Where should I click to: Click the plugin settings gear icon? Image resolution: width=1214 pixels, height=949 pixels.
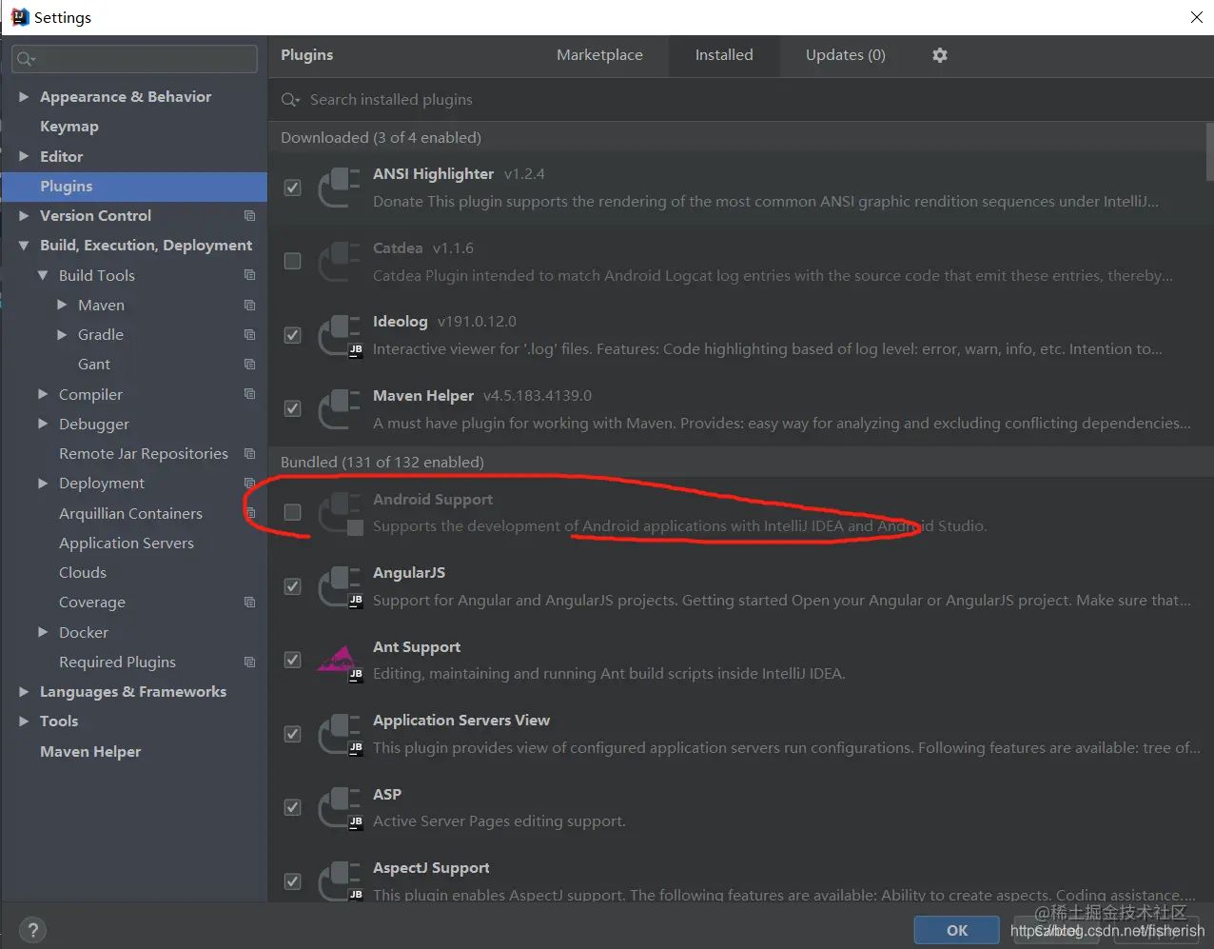pyautogui.click(x=940, y=55)
